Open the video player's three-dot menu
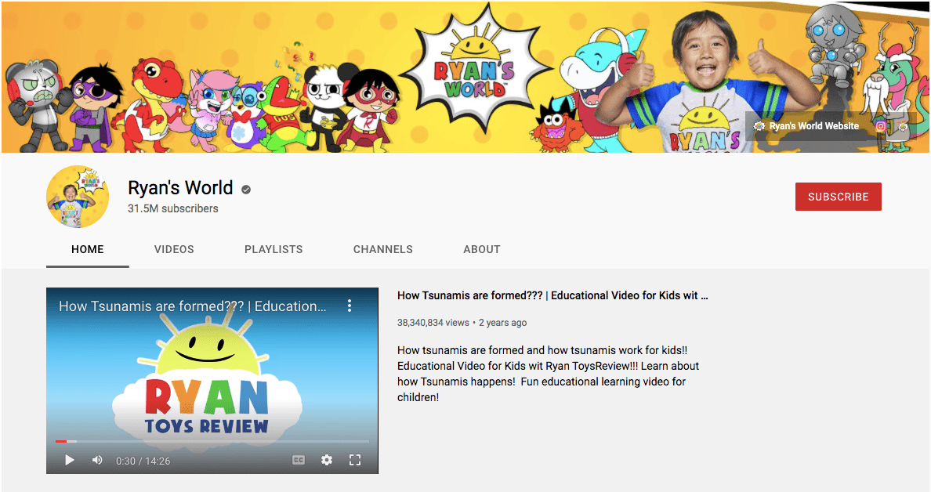 tap(350, 306)
